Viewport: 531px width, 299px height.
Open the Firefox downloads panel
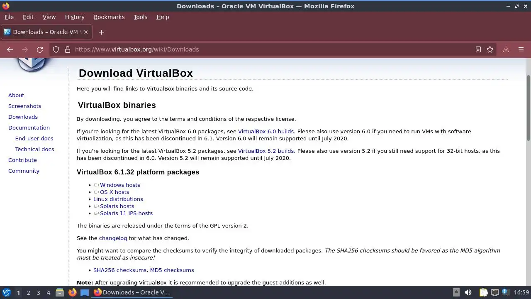[x=506, y=49]
